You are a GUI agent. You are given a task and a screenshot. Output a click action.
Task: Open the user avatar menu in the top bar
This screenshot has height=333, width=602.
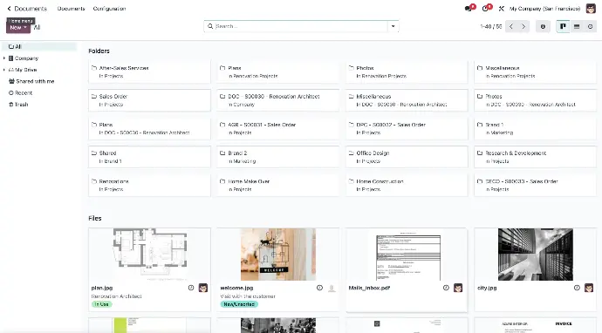[591, 9]
